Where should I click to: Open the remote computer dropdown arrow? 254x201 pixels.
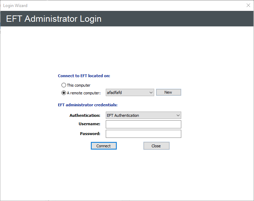pyautogui.click(x=151, y=93)
